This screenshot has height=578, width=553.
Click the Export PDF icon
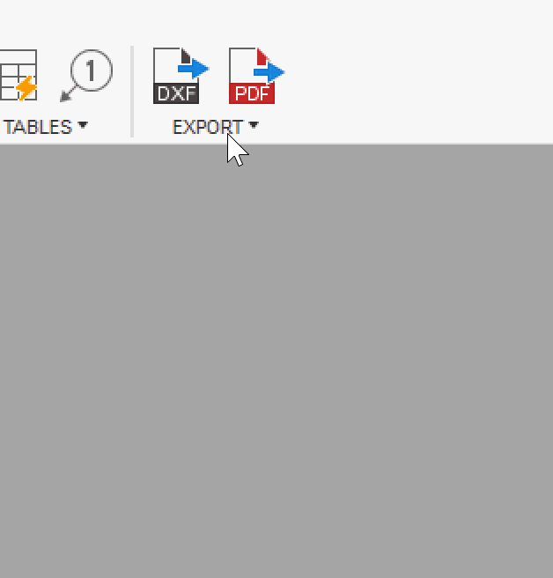point(257,76)
